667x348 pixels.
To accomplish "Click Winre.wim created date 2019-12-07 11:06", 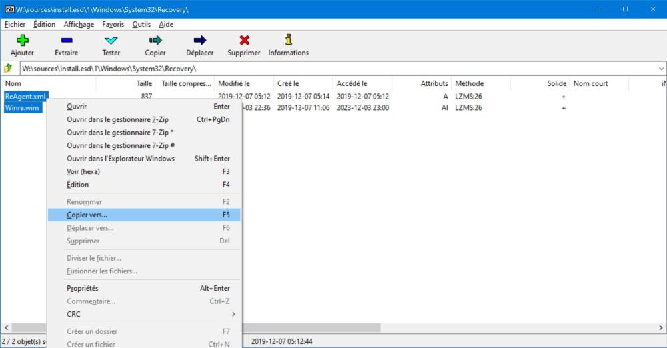I will coord(303,107).
